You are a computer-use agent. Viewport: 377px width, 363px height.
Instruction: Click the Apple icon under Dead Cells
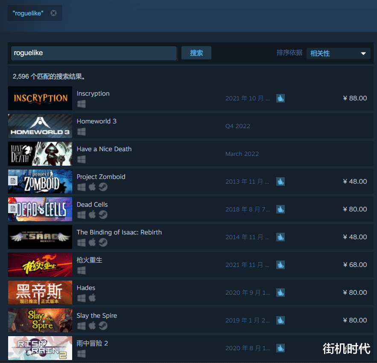92,214
